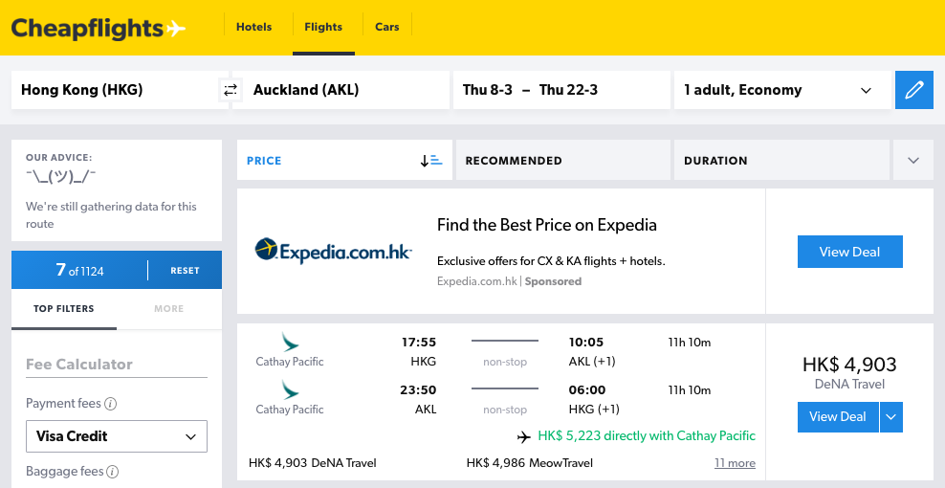This screenshot has height=488, width=945.
Task: Click the Baggage fees info icon
Action: (112, 472)
